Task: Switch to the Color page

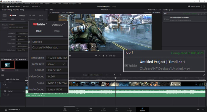Action: tap(117, 109)
